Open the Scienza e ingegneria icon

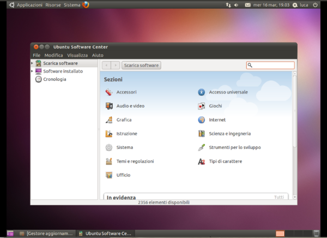pyautogui.click(x=202, y=134)
